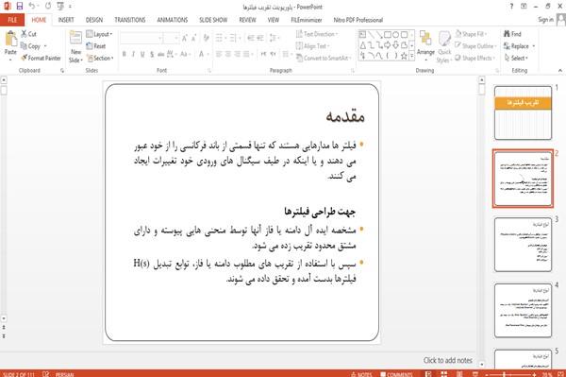Screen dimensions: 566x377
Task: Collapse the ribbon arrow
Action: 560,71
